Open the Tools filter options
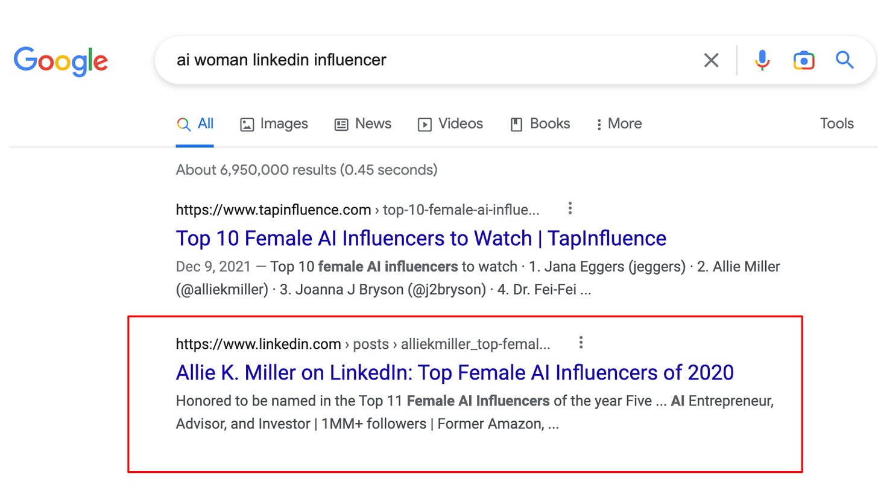The width and height of the screenshot is (878, 491). (836, 124)
